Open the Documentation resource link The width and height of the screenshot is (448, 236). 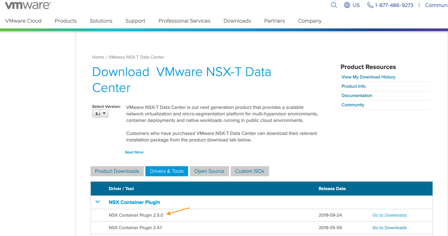[357, 96]
